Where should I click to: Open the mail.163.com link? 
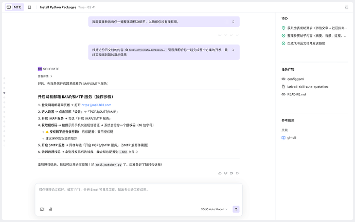pyautogui.click(x=96, y=105)
